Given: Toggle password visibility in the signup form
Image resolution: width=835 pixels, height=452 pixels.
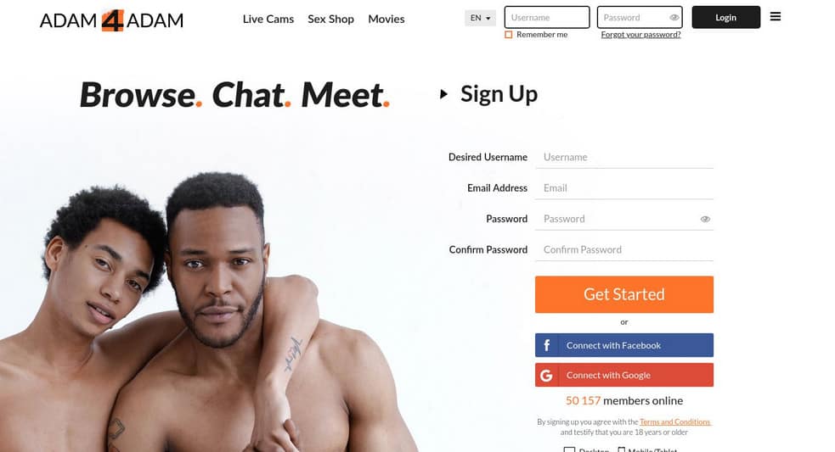Looking at the screenshot, I should tap(705, 219).
